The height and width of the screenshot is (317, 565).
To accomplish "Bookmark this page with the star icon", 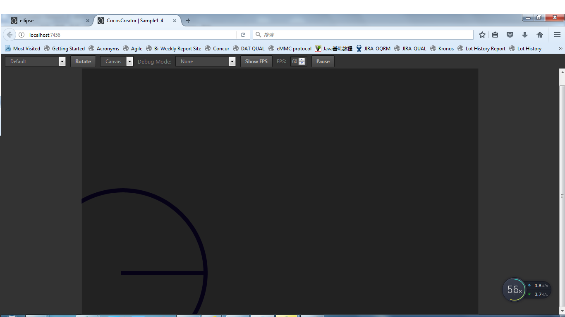I will pyautogui.click(x=482, y=35).
